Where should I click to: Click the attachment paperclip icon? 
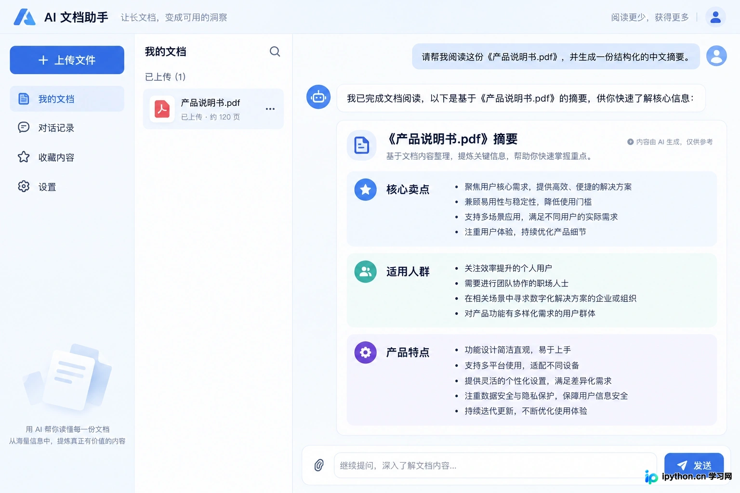pos(319,465)
